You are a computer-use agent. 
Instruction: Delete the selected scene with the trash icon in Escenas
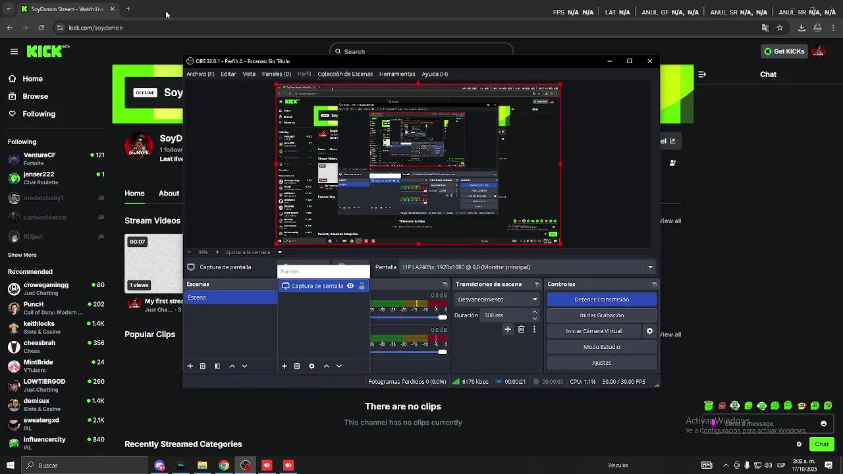[203, 366]
